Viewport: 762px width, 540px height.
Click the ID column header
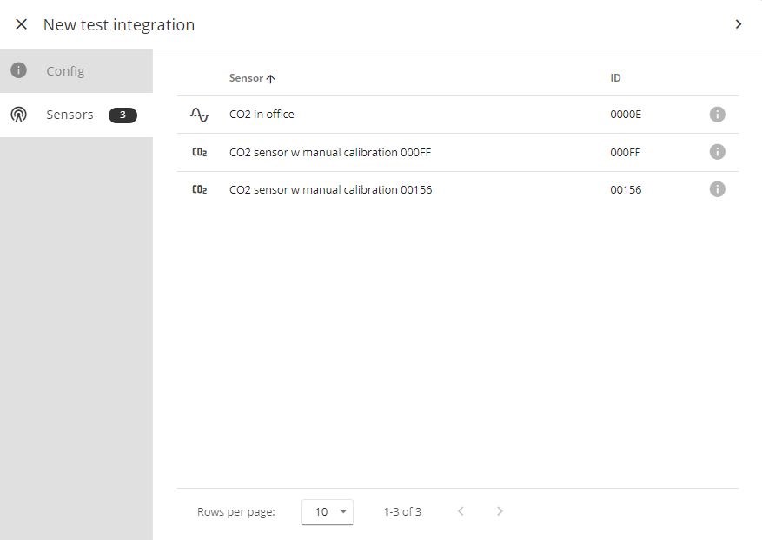pyautogui.click(x=615, y=78)
